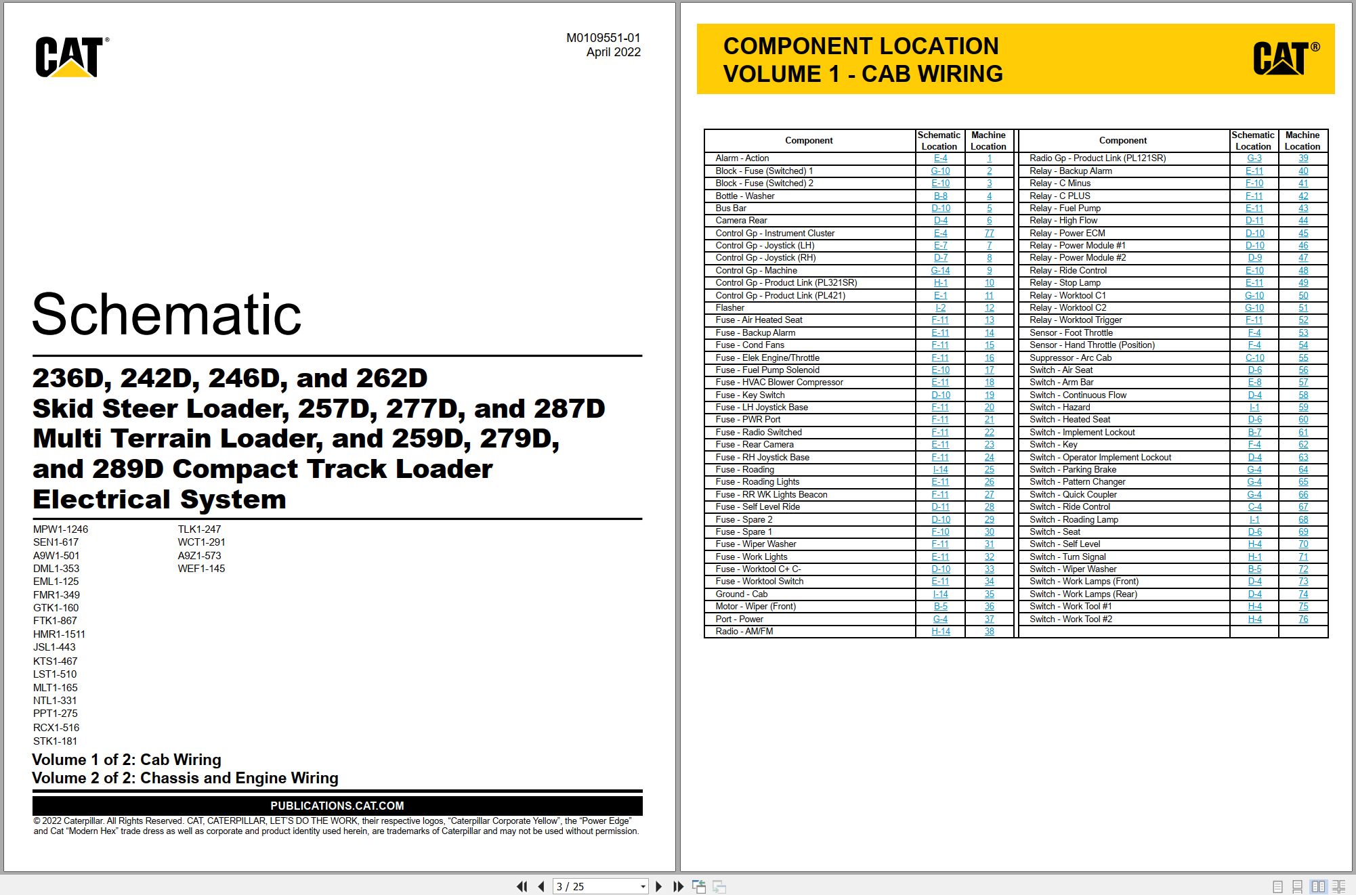1356x895 pixels.
Task: Click the grayed next view icon
Action: (x=719, y=886)
